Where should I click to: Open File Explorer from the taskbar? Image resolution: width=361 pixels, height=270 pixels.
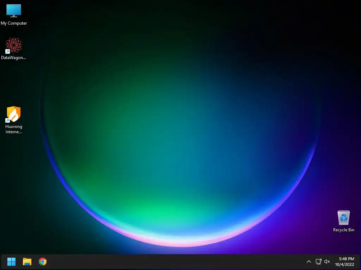click(x=27, y=262)
